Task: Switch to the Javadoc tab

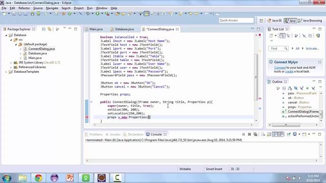Action: [x=113, y=134]
